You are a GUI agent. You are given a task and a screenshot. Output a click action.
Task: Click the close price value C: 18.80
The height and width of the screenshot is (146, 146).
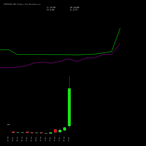point(51,8)
